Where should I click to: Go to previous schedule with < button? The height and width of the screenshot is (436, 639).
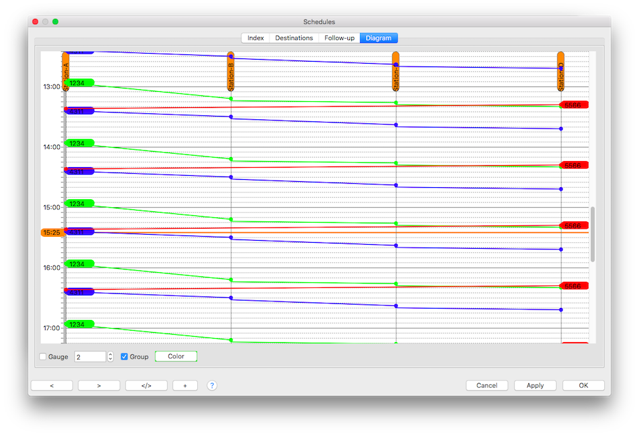coord(52,386)
